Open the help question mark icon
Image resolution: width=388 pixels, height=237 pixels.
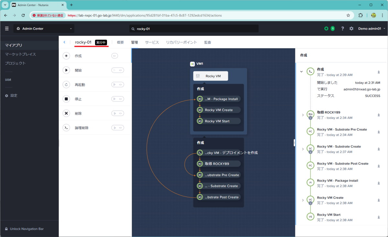[x=342, y=29]
